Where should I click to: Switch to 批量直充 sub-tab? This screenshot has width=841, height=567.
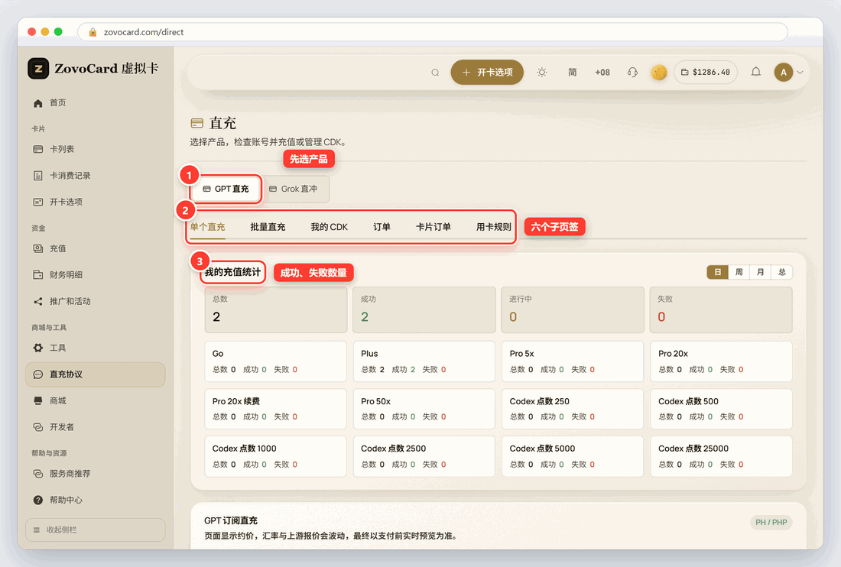(268, 227)
